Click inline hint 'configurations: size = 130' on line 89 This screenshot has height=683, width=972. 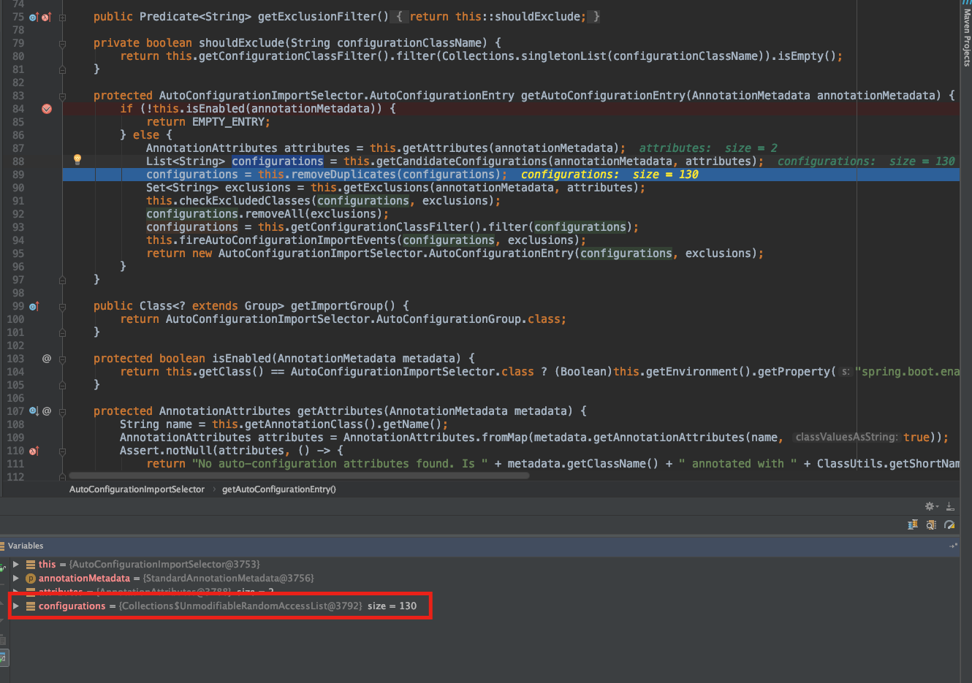(x=610, y=175)
